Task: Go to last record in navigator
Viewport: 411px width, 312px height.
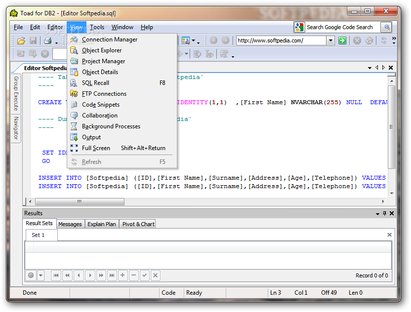Action: click(x=112, y=275)
